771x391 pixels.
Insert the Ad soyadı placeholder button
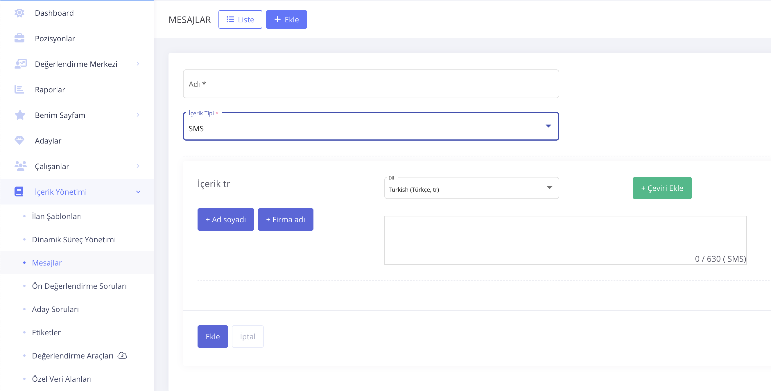tap(225, 219)
